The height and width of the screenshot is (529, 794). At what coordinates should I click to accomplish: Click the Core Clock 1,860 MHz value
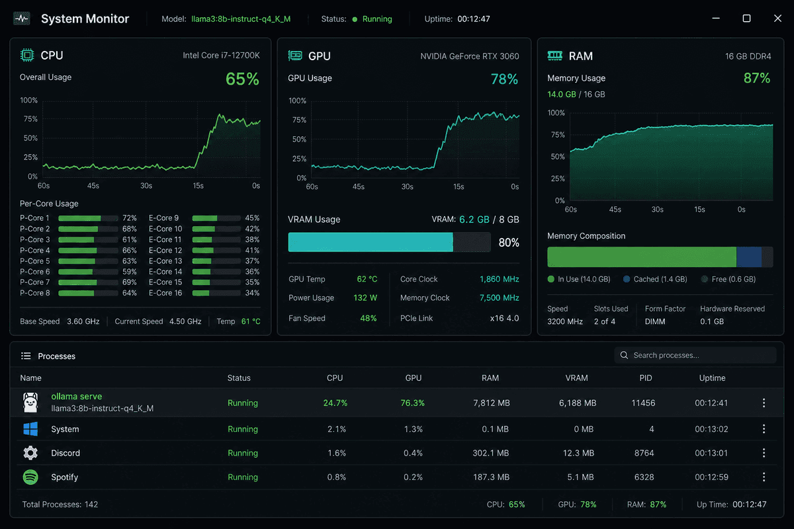tap(500, 279)
